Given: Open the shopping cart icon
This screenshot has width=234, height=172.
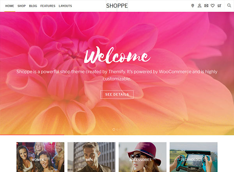Looking at the screenshot, I should [x=219, y=6].
